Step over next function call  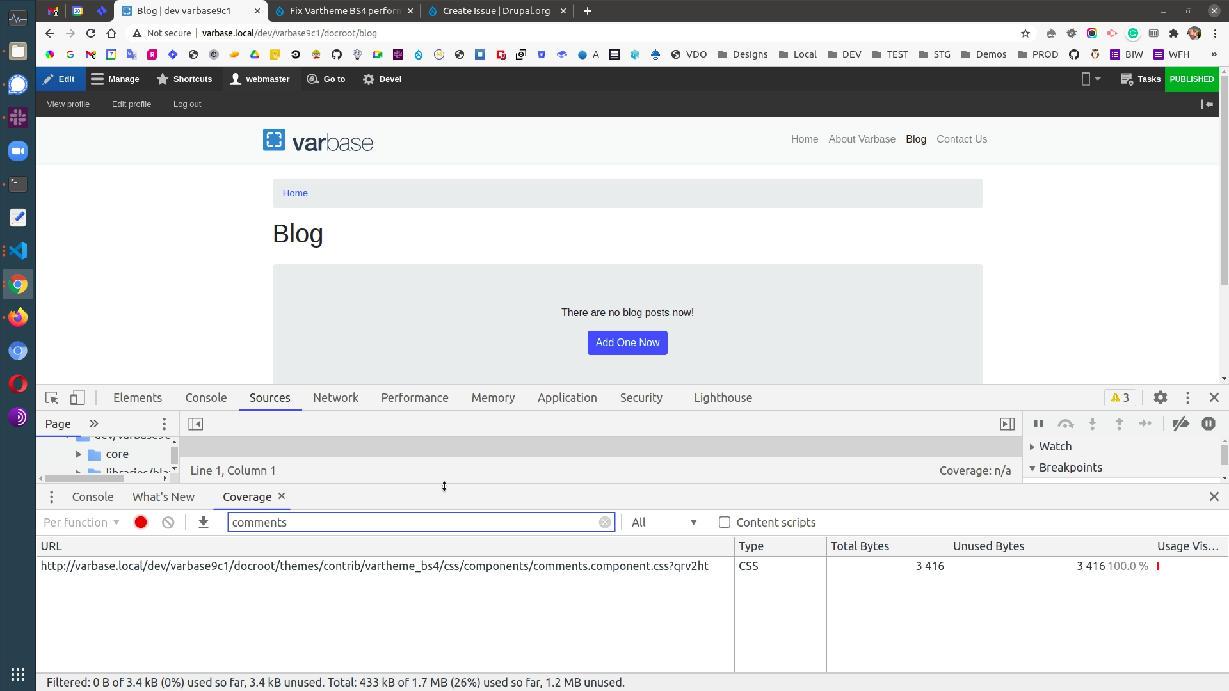[x=1066, y=424]
